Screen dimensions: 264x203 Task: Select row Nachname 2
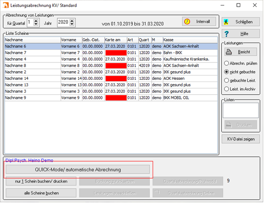point(111,72)
